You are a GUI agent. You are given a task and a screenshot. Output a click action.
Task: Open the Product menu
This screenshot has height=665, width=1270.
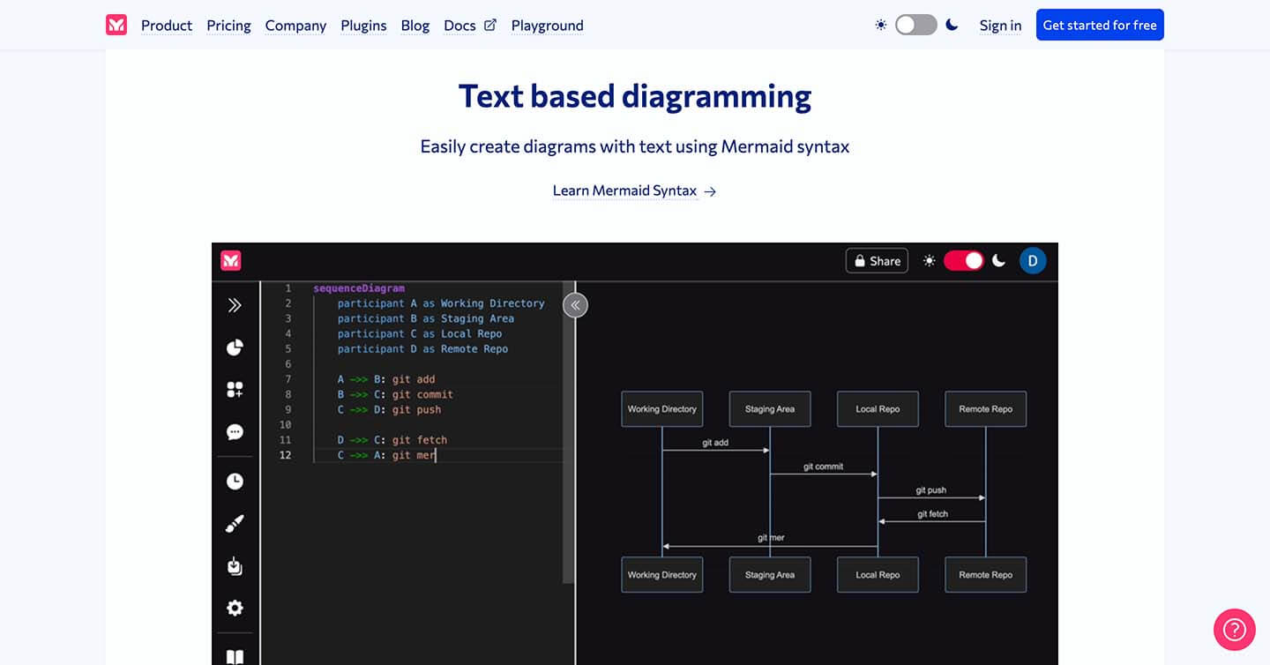tap(167, 26)
